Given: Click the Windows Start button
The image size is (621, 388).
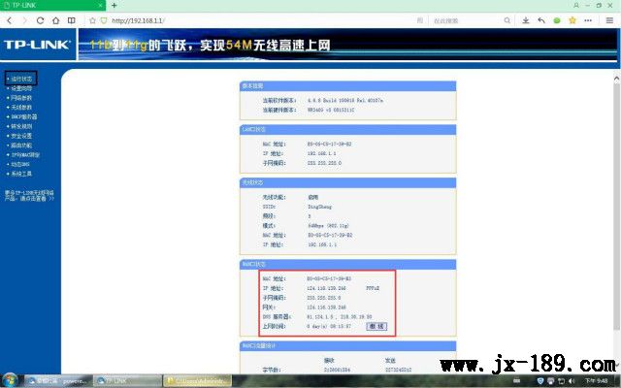Looking at the screenshot, I should coord(10,381).
